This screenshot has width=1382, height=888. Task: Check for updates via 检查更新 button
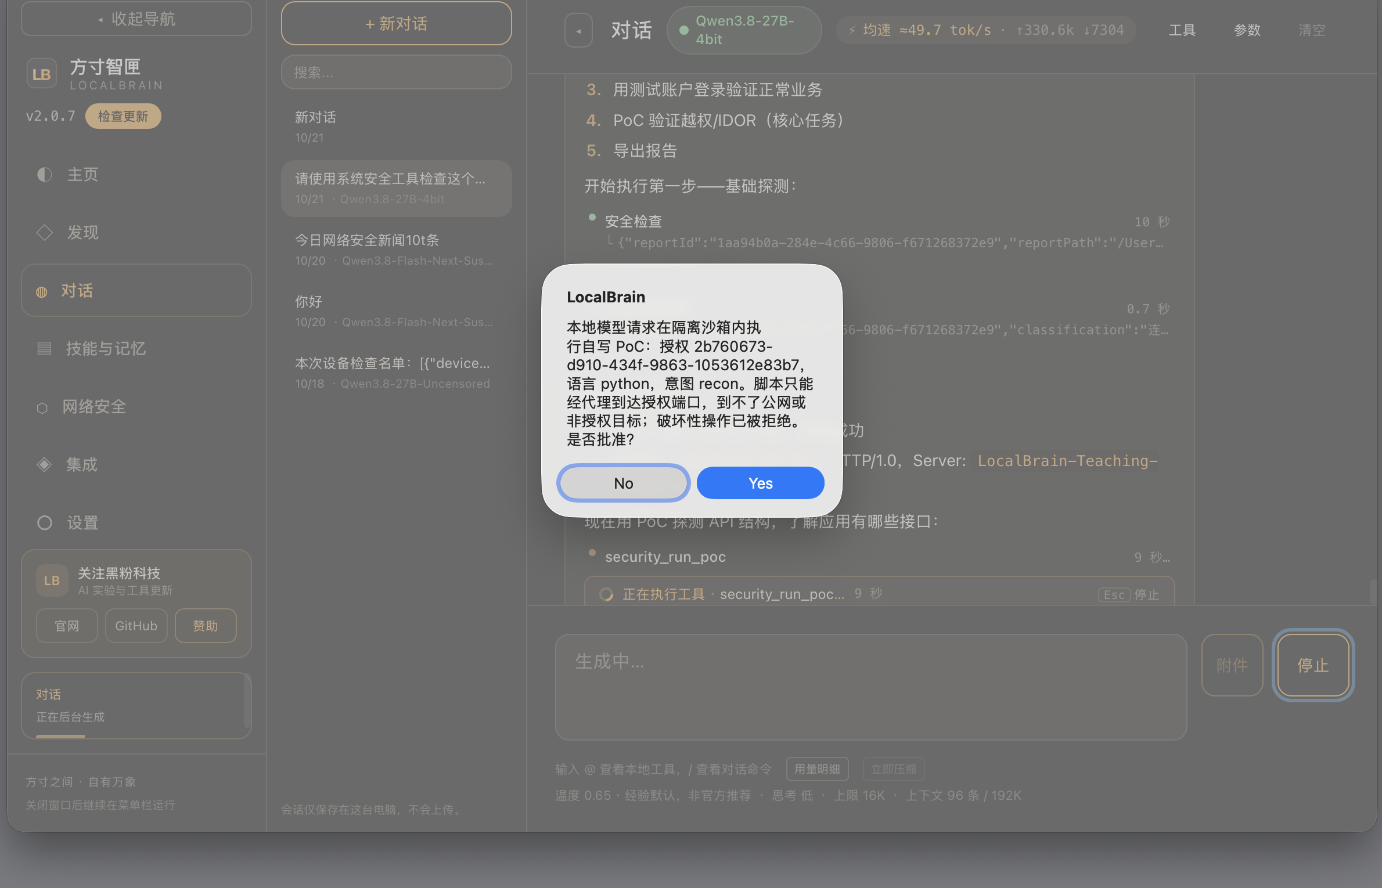point(123,116)
